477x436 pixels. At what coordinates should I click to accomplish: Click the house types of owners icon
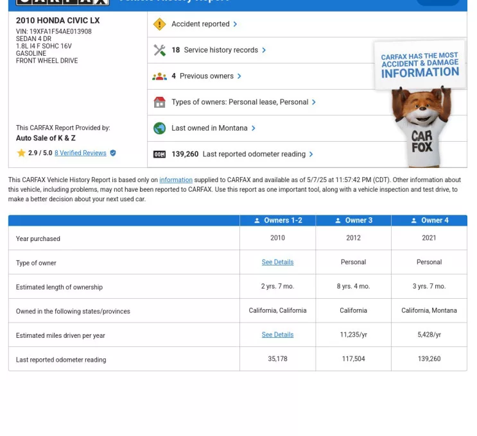tap(160, 102)
